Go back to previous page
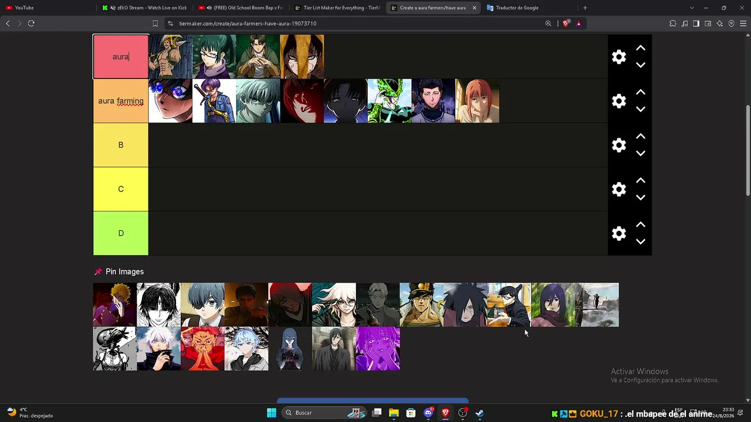This screenshot has height=422, width=751. pyautogui.click(x=8, y=23)
